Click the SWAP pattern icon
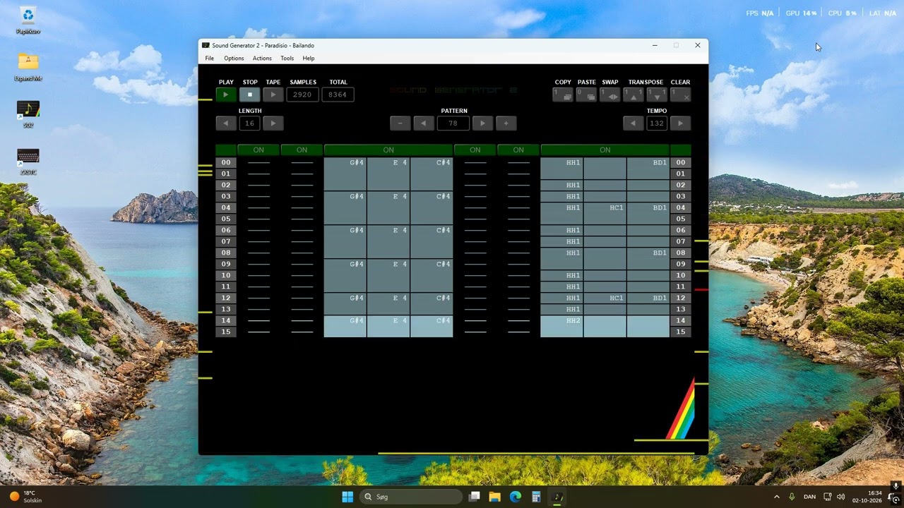The image size is (904, 508). coord(610,95)
